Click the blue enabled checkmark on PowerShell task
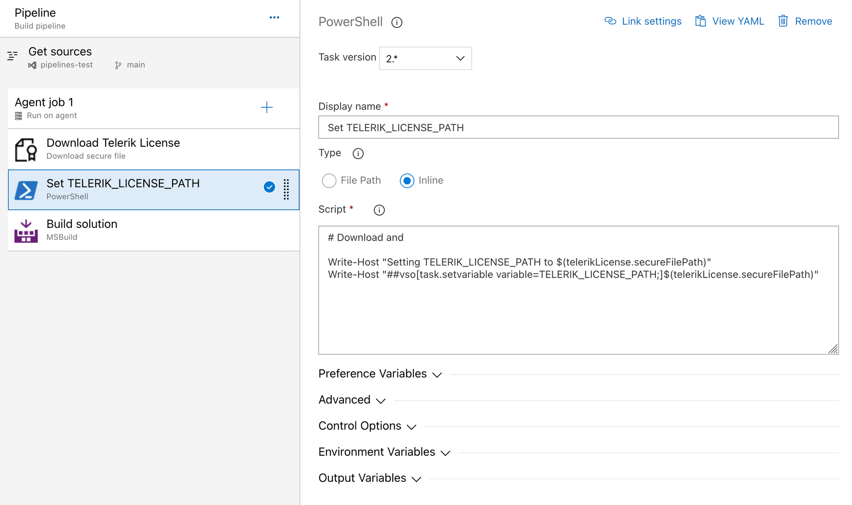852x505 pixels. point(269,187)
